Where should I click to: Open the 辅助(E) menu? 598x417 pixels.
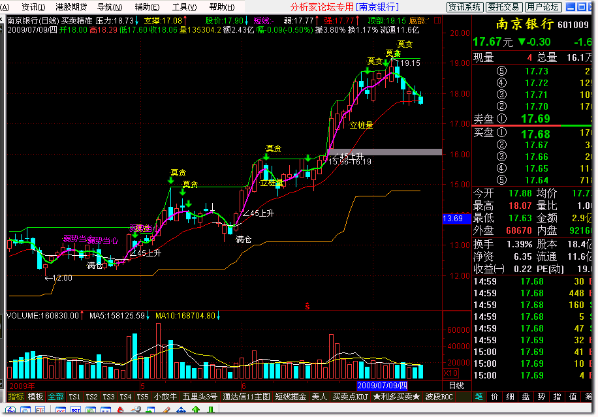[x=147, y=7]
